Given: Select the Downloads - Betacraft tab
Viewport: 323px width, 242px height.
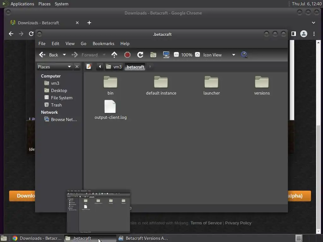Looking at the screenshot, I should coord(45,23).
